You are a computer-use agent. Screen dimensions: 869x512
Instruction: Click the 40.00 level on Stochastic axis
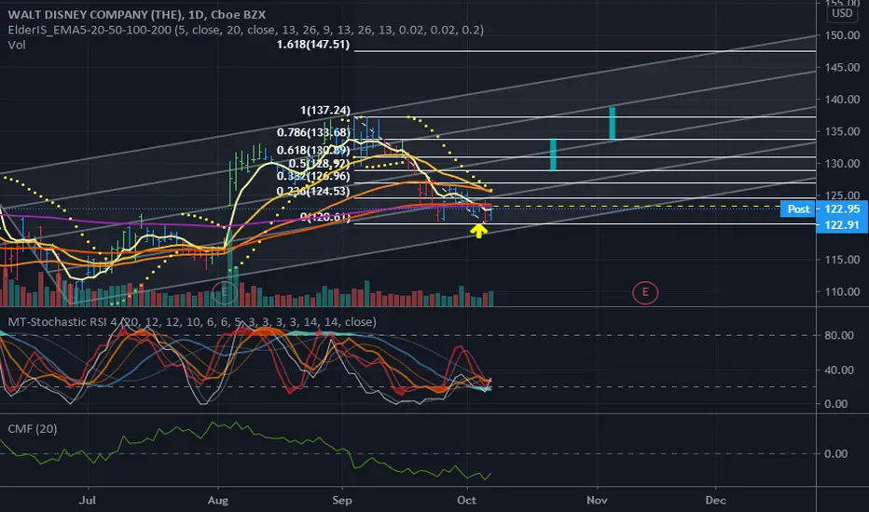click(x=839, y=370)
